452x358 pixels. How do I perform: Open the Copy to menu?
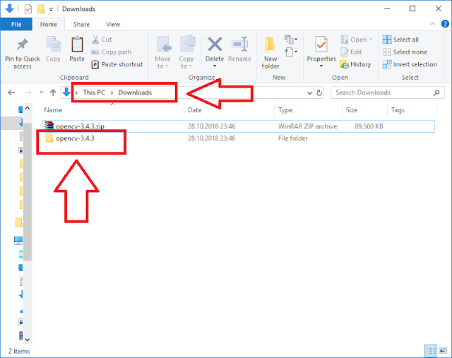coord(186,53)
